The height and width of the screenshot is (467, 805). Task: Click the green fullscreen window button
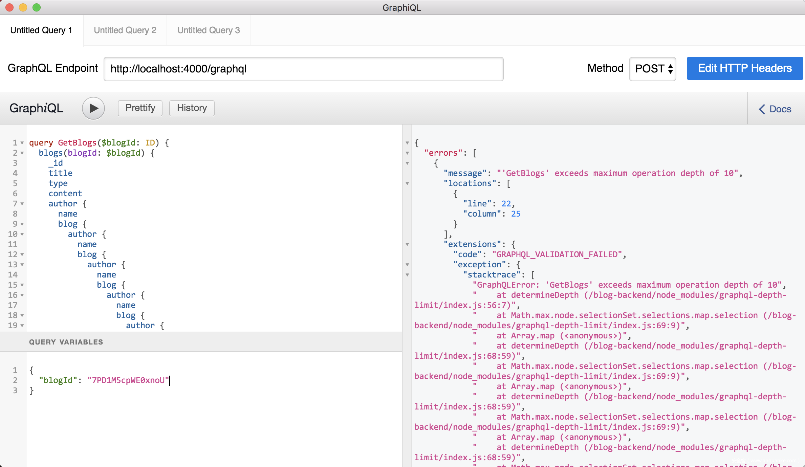(x=37, y=7)
